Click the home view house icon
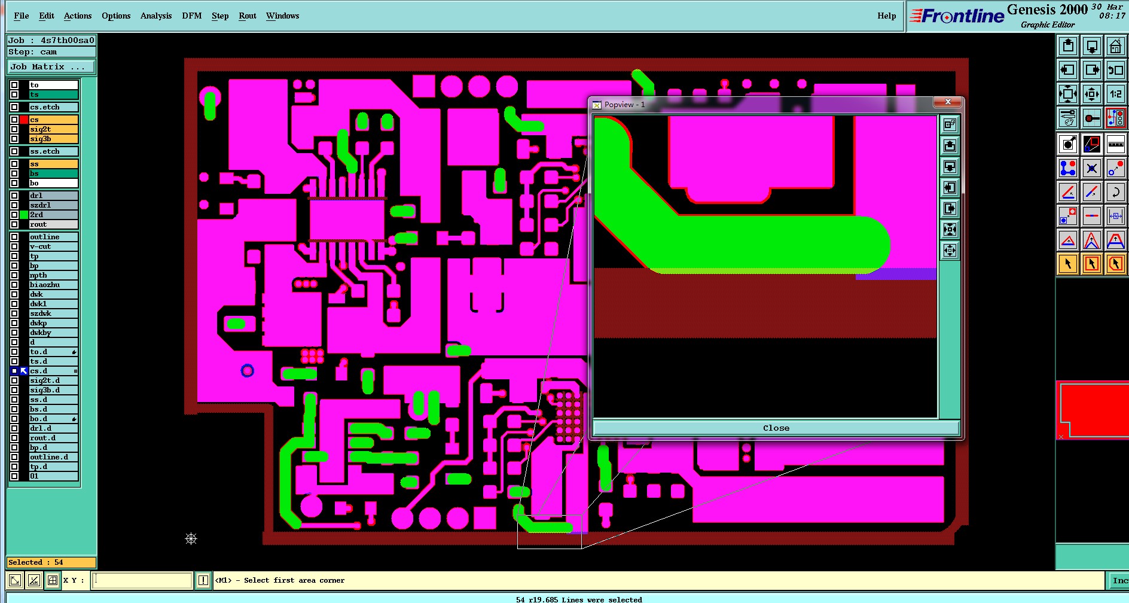 (x=1115, y=46)
